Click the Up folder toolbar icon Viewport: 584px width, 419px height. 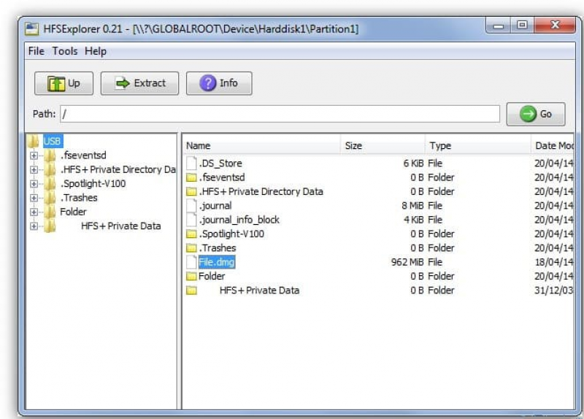(56, 83)
